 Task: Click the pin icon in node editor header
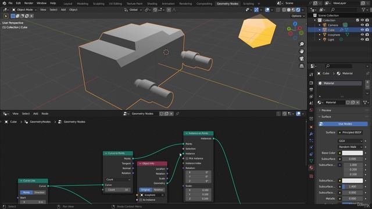[x=177, y=114]
